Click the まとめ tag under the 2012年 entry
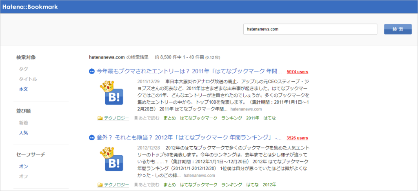418x191 pixels. [170, 184]
